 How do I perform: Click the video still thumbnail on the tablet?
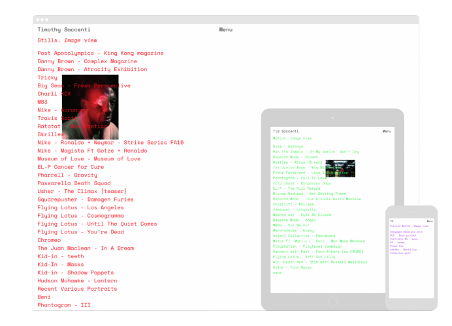(340, 168)
